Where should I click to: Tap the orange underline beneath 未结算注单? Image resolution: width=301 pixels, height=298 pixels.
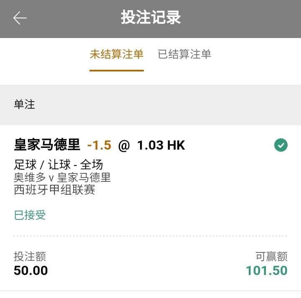pos(117,70)
